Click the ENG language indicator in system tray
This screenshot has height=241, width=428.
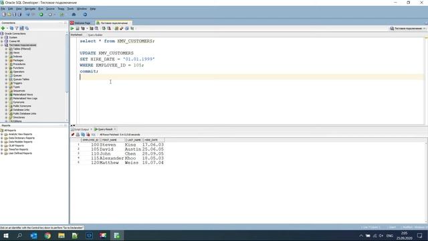coord(390,236)
